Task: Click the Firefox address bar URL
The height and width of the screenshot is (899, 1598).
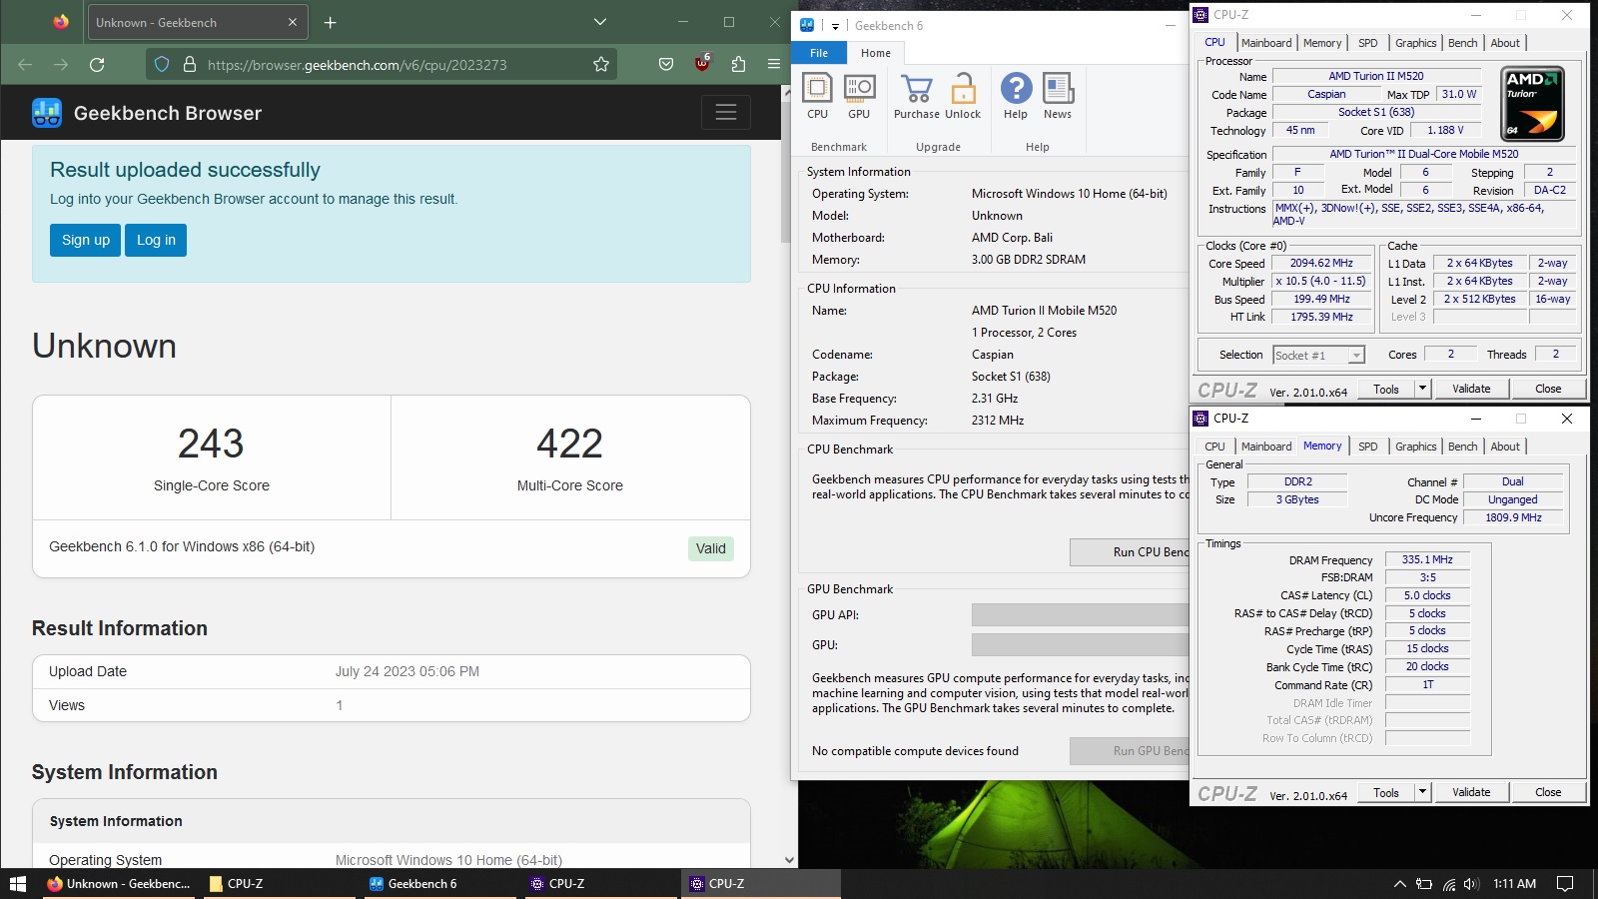Action: tap(358, 65)
